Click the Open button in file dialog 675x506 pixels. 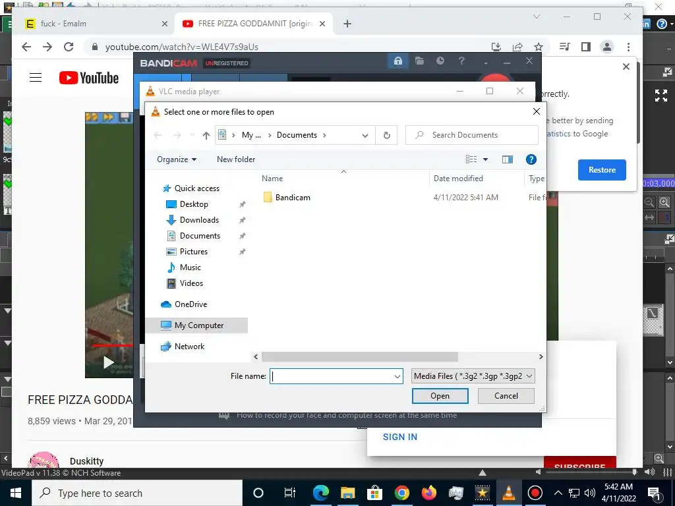(x=440, y=396)
